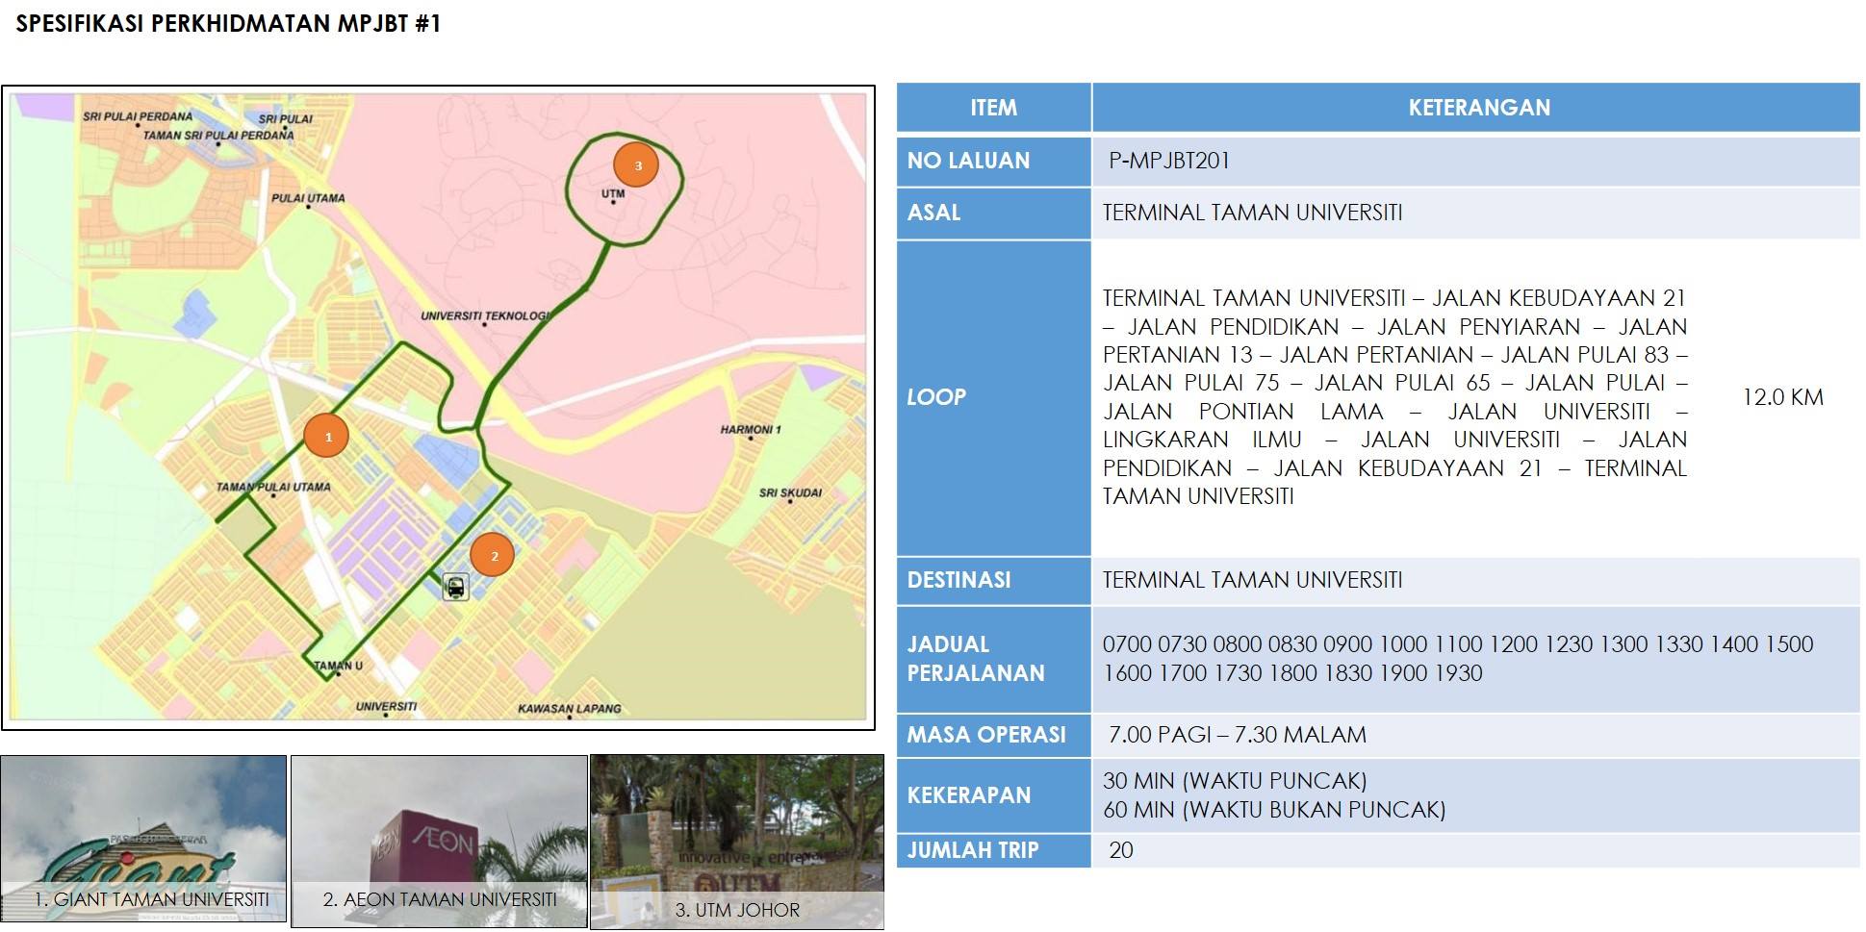Click the SRI SKUDAI map label
1866x932 pixels.
[x=790, y=492]
